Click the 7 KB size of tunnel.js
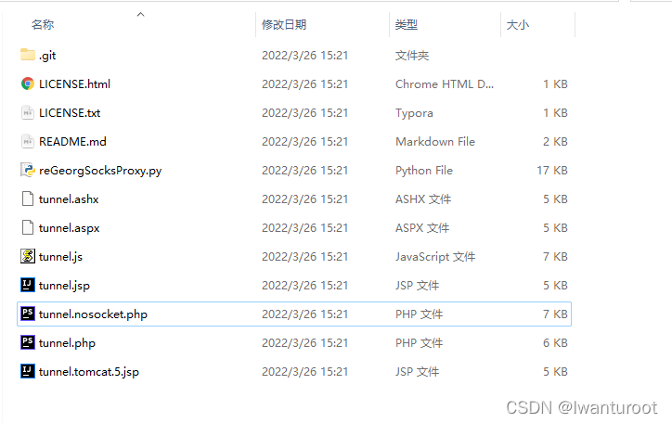This screenshot has width=672, height=423. click(555, 257)
